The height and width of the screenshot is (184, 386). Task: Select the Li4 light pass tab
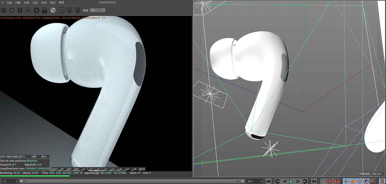(x=106, y=169)
